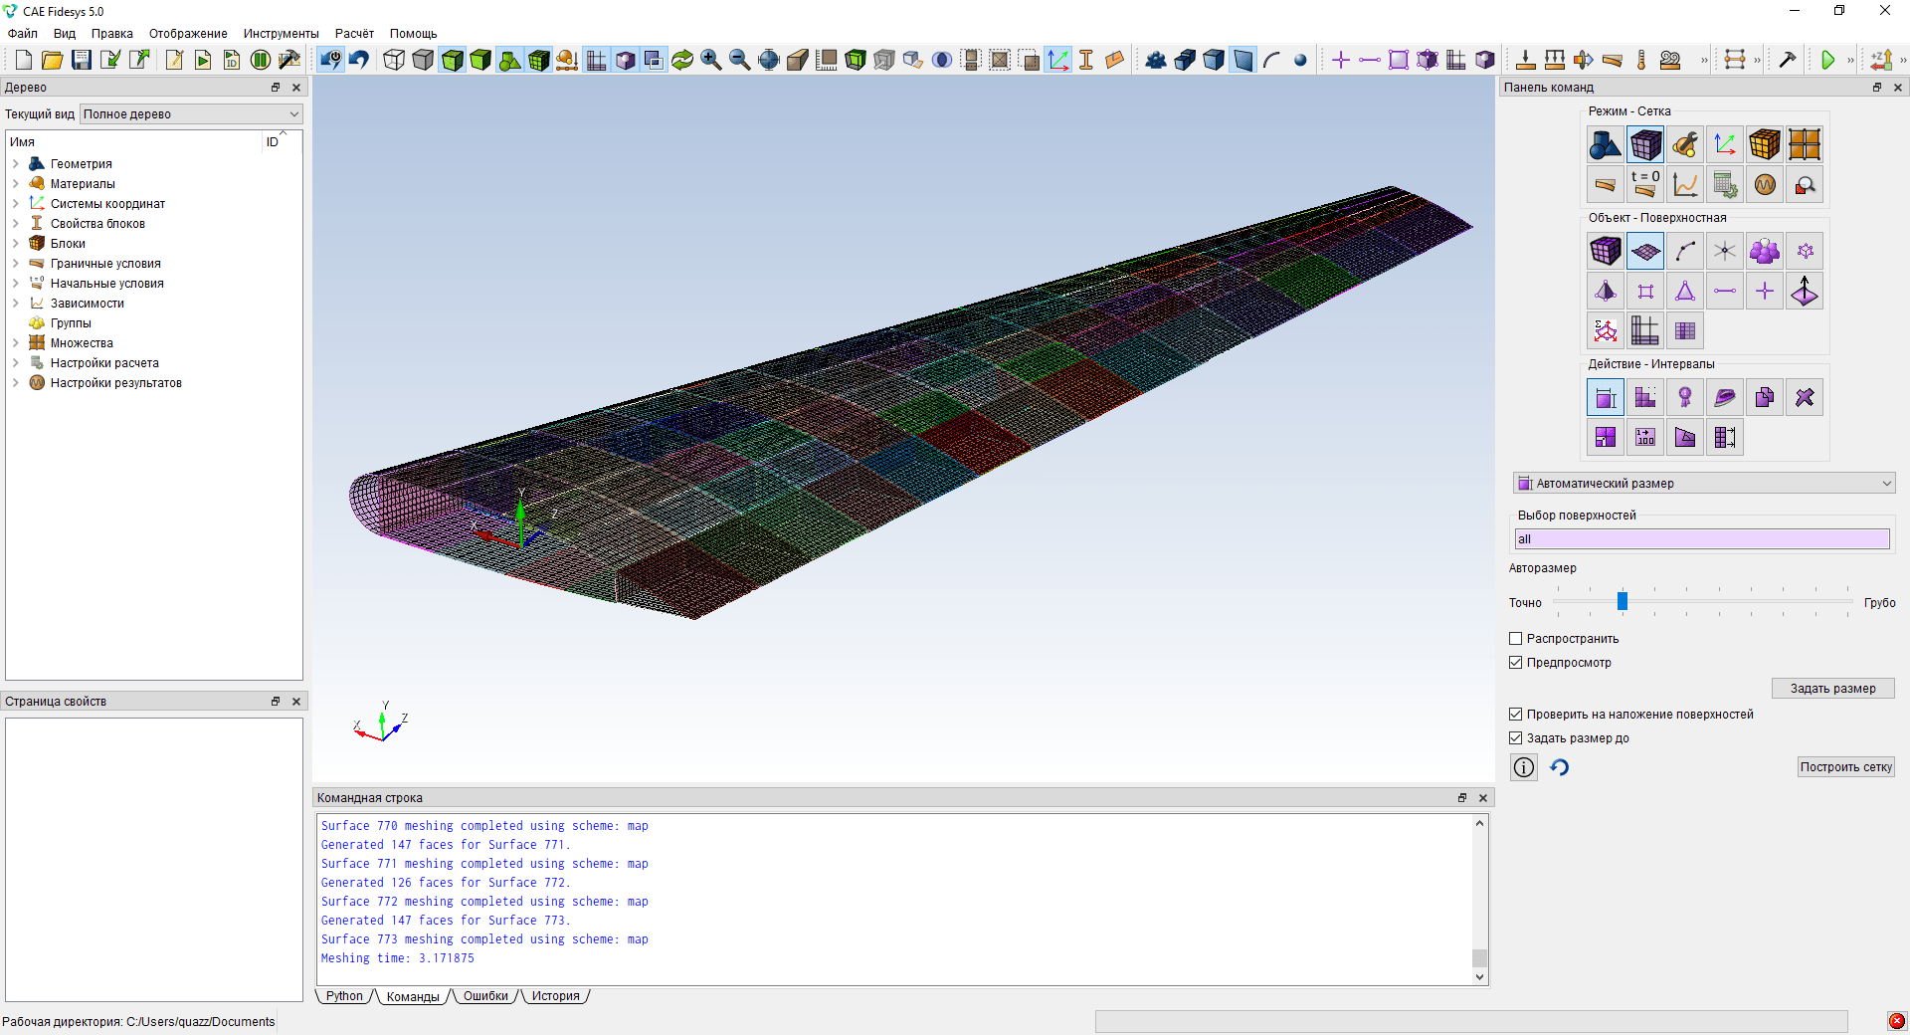
Task: Click the zoom in magnifier icon
Action: (710, 60)
